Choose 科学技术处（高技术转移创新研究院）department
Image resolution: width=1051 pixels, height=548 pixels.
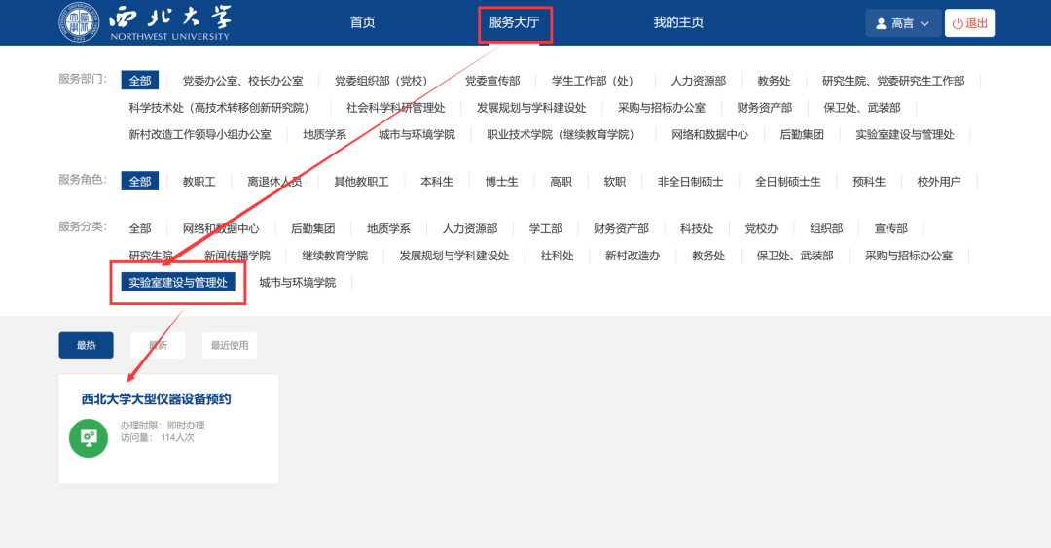click(x=219, y=108)
